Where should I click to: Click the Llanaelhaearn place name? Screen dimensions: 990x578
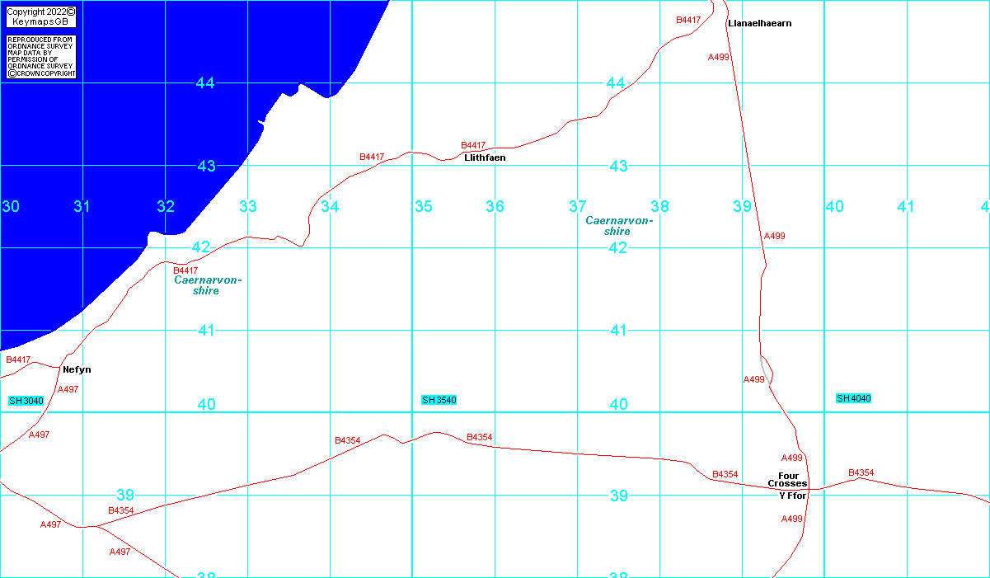(759, 24)
